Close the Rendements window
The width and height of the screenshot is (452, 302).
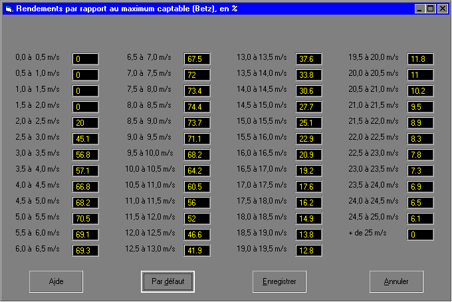[442, 9]
